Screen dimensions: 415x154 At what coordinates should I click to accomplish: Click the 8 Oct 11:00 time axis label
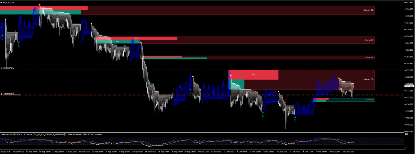click(308, 151)
